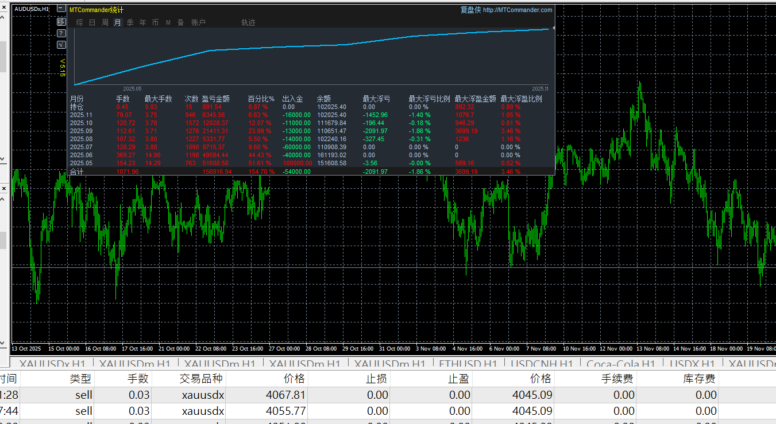This screenshot has height=424, width=776.
Task: Click the 最大浮亏 header in statistics table
Action: coord(377,99)
